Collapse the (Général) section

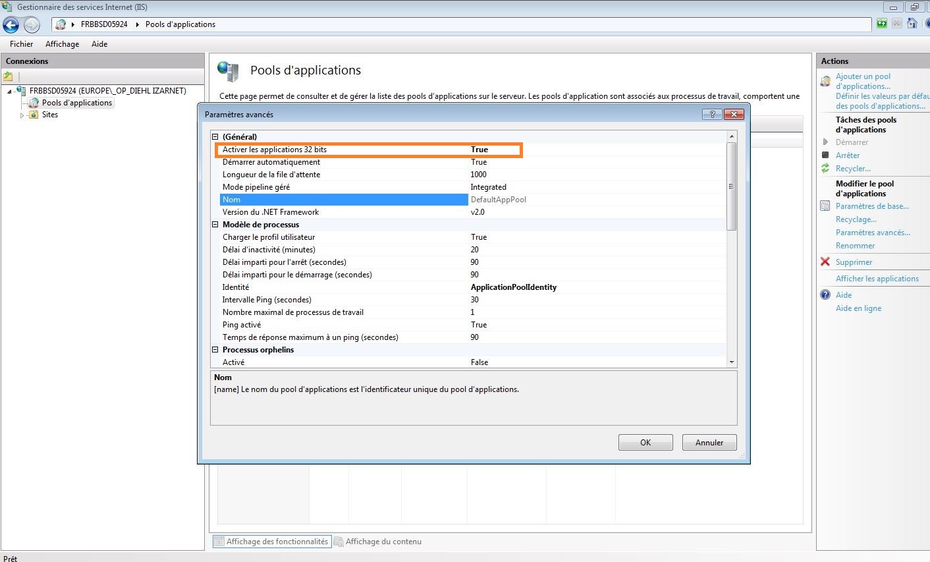[x=215, y=137]
